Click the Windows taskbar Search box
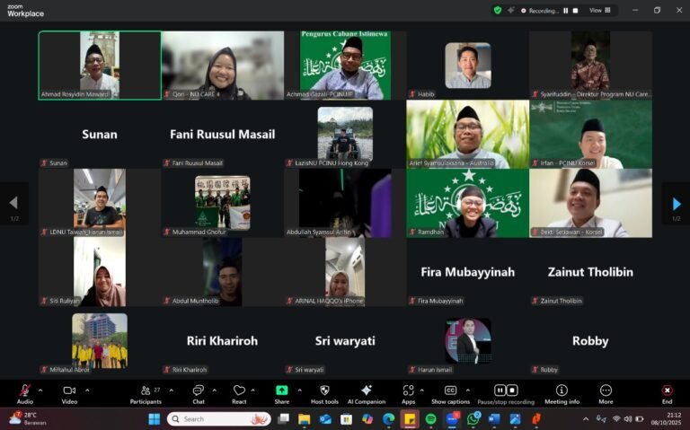Viewport: 690px width, 430px height. coord(217,419)
